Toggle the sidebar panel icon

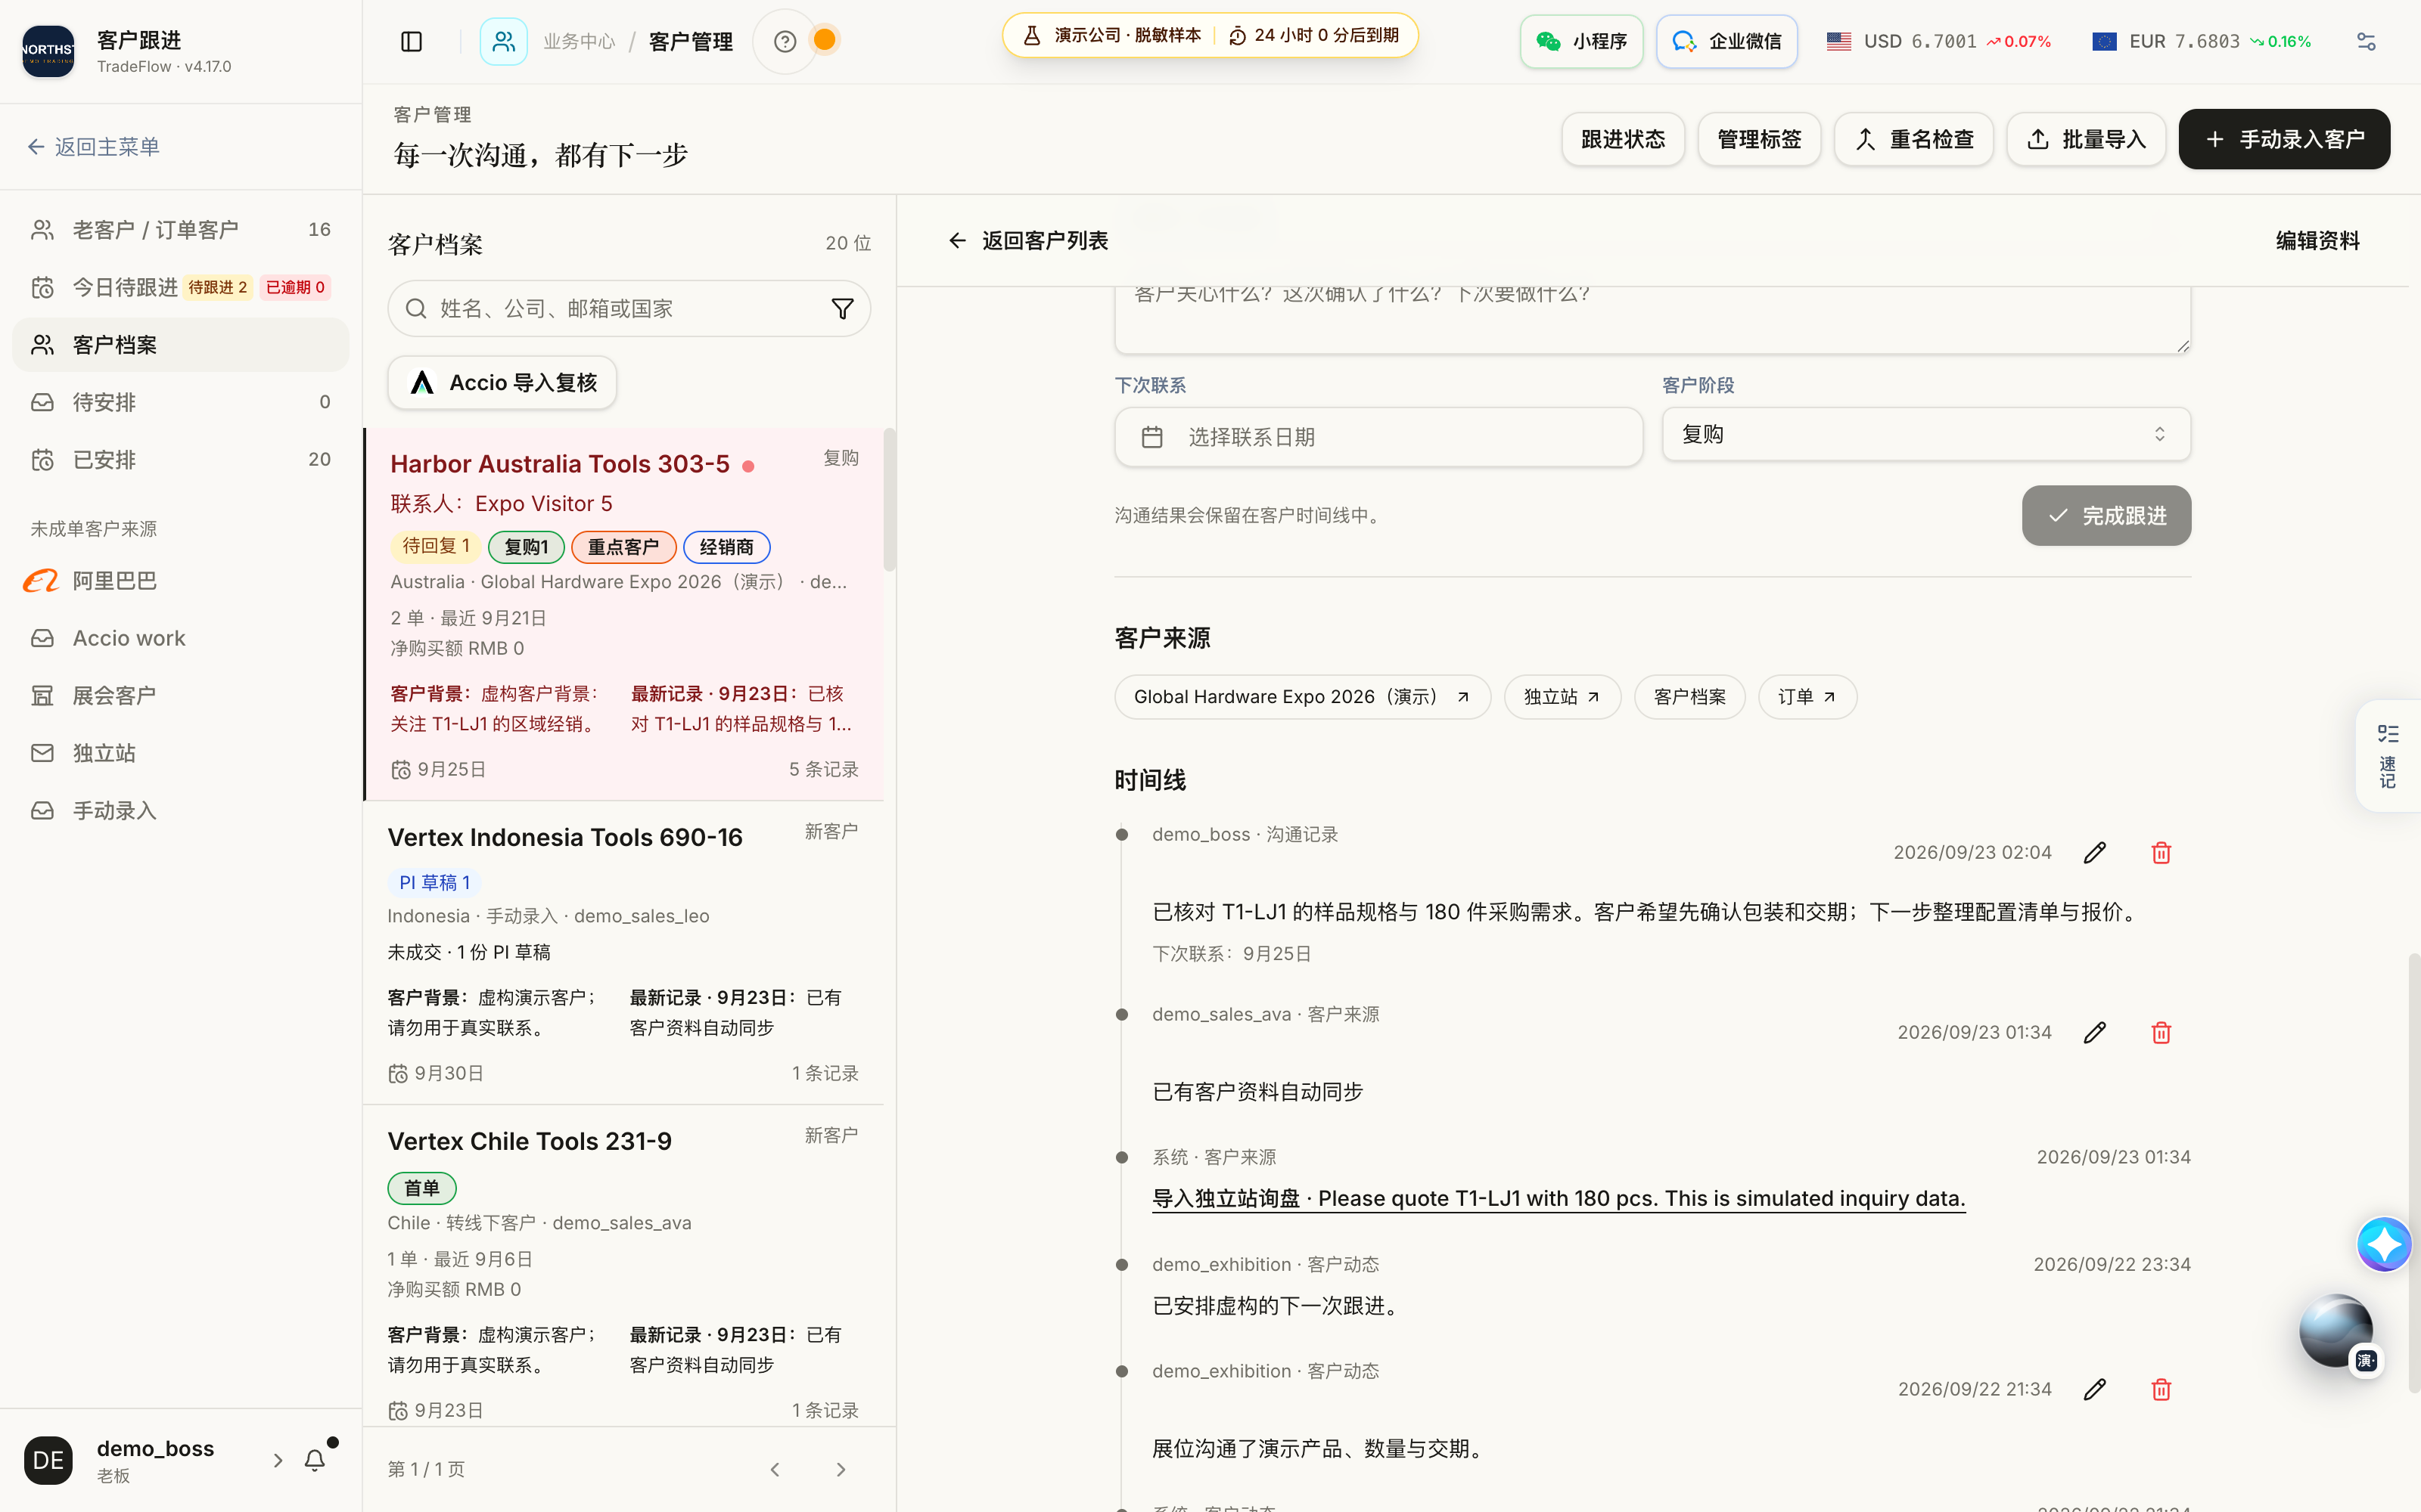(411, 41)
